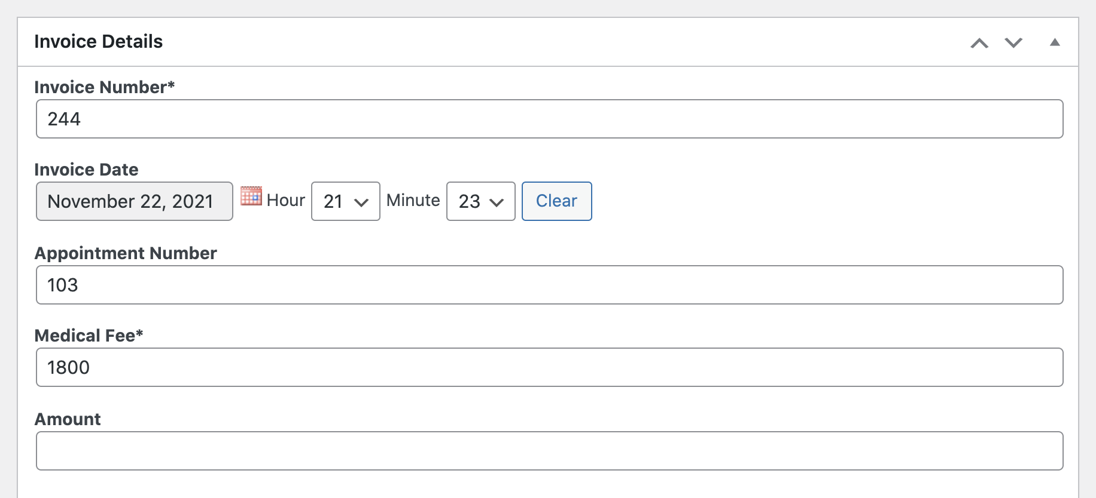Move Invoice Details panel down
The width and height of the screenshot is (1096, 498).
coord(1013,42)
